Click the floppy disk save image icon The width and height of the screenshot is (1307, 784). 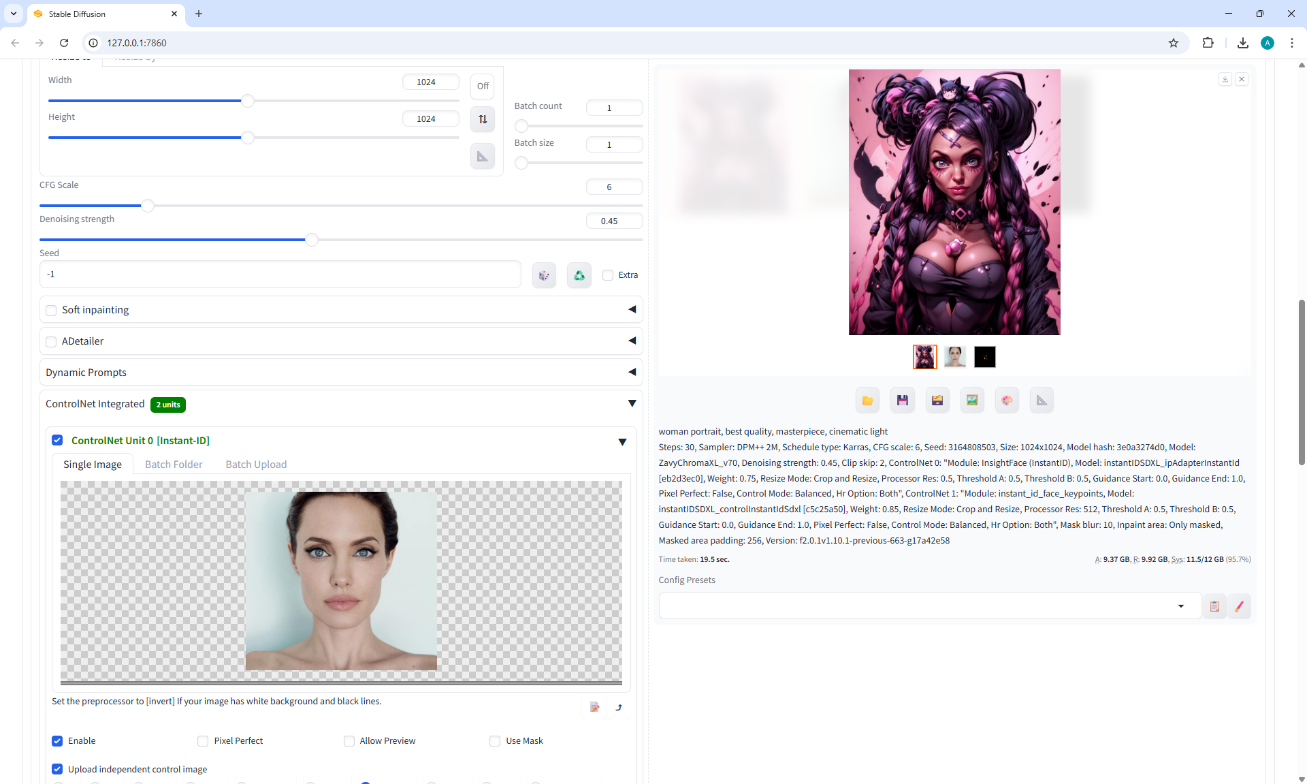(x=903, y=401)
